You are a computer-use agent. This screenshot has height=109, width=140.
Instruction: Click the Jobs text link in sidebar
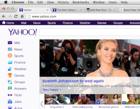pos(18,102)
